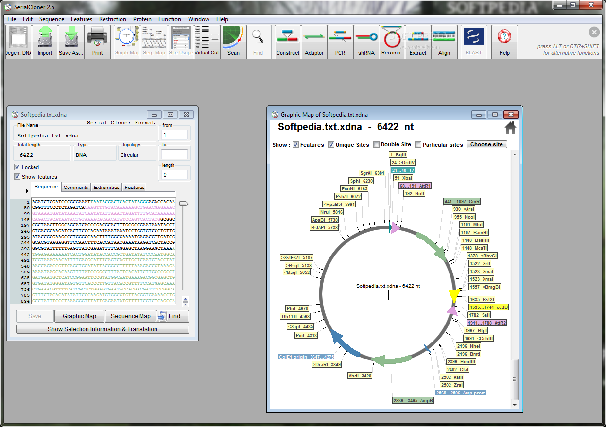
Task: Click the 'to' position input field
Action: tap(174, 154)
